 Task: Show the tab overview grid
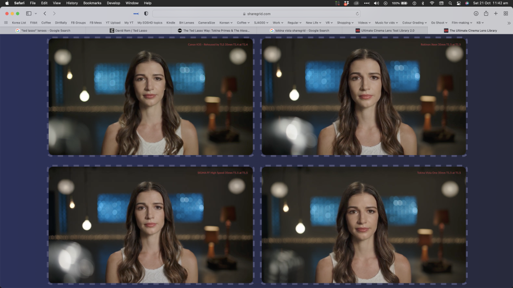click(505, 13)
